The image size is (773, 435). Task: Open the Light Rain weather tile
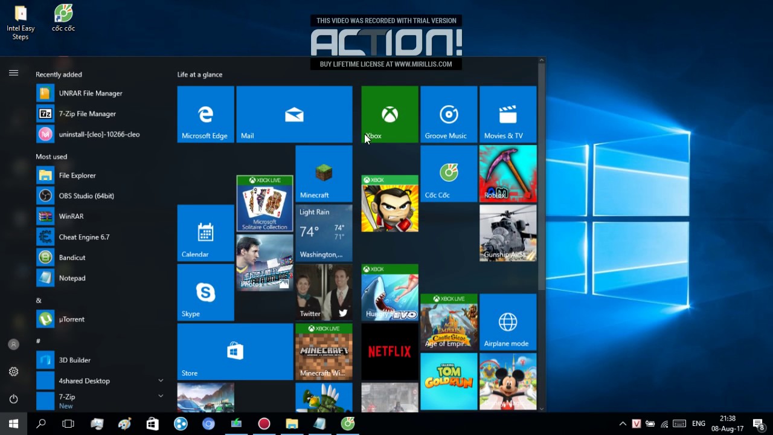(x=324, y=233)
